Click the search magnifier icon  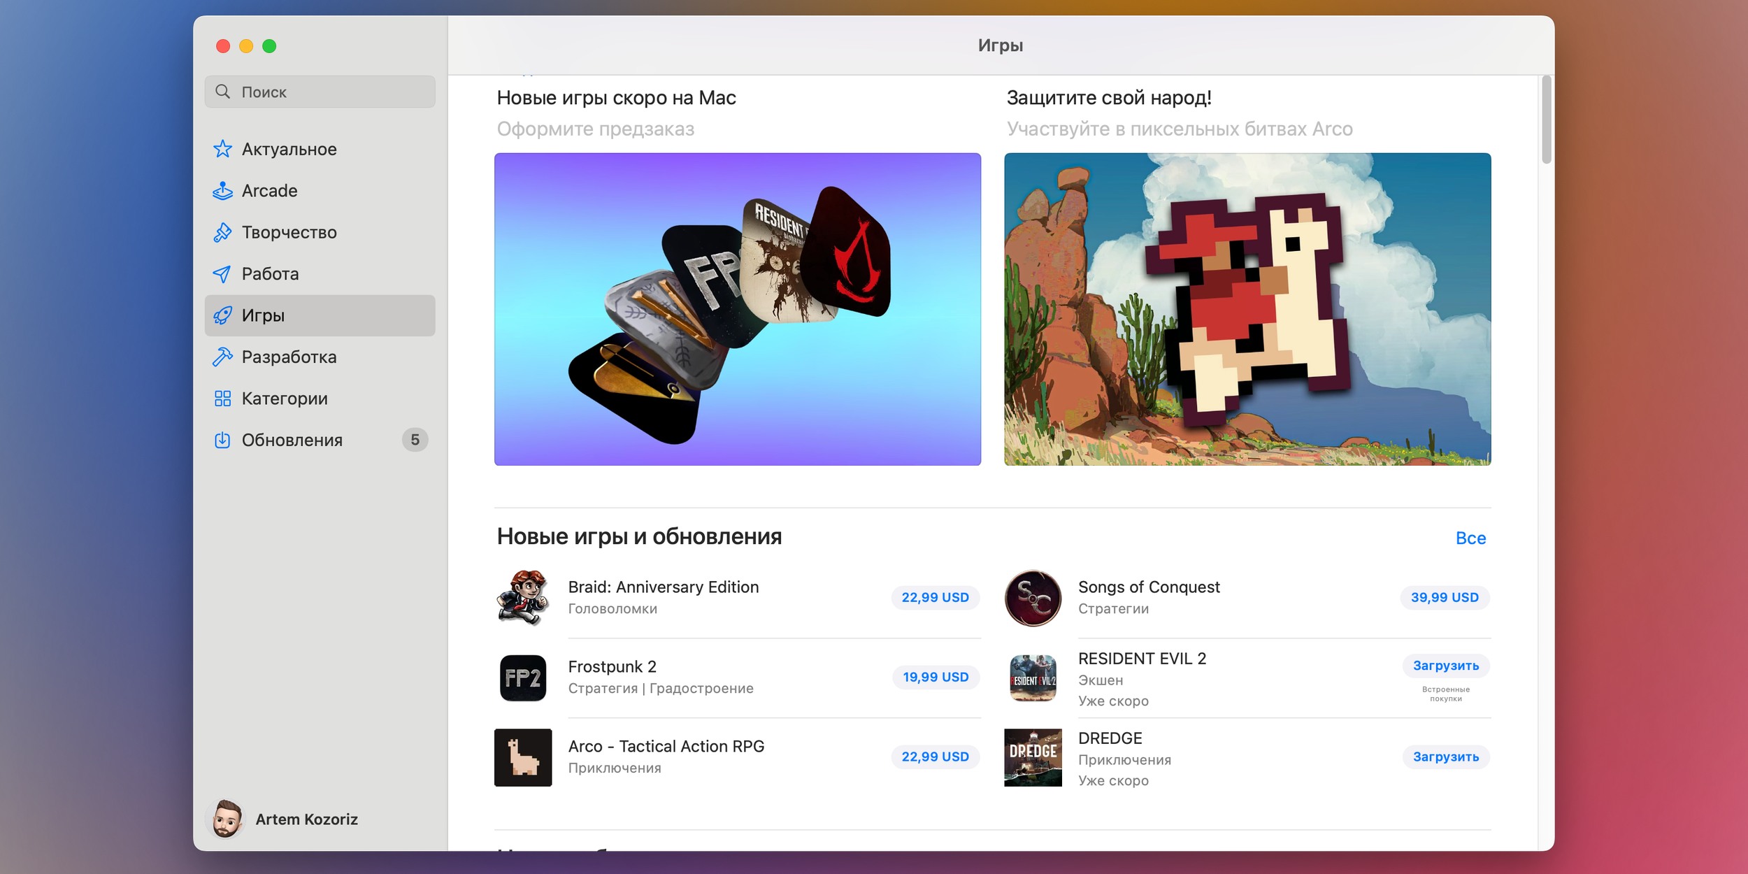[222, 92]
